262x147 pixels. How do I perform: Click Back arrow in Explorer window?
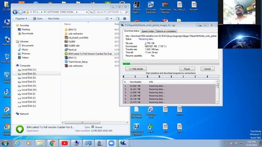15,12
